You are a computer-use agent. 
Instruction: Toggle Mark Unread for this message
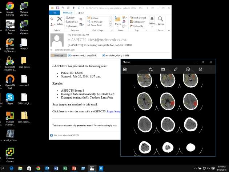click(138, 17)
